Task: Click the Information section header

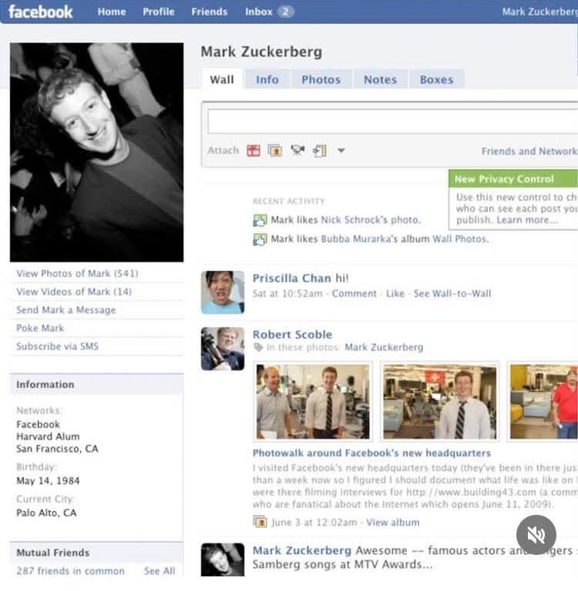Action: [96, 385]
